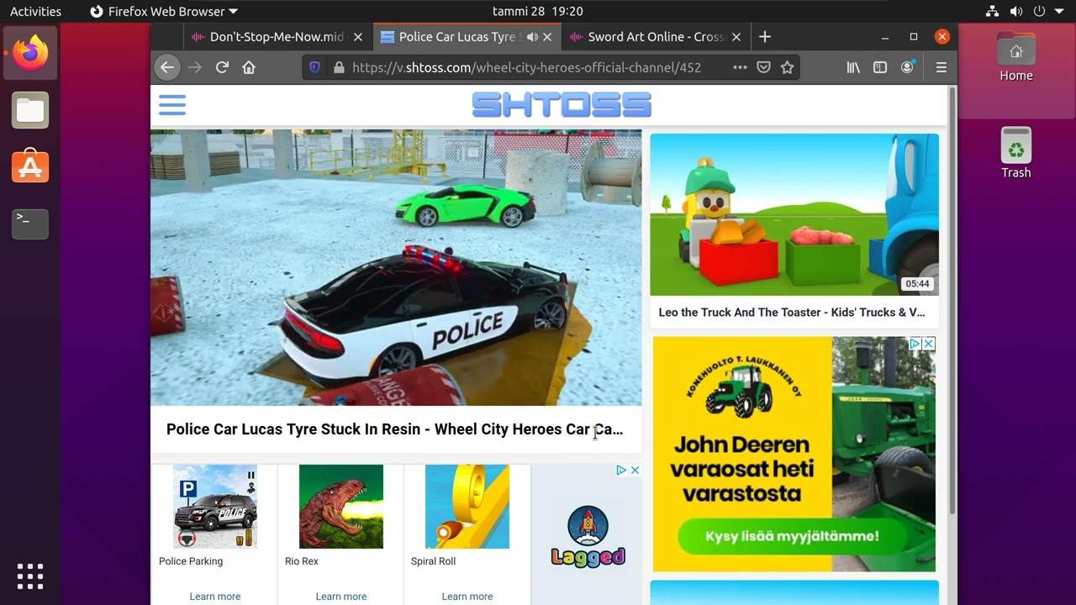1076x605 pixels.
Task: Open the Firefox Library panel
Action: (853, 67)
